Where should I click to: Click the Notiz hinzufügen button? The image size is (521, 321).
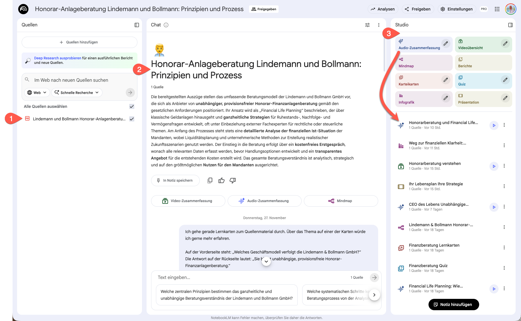tap(454, 305)
